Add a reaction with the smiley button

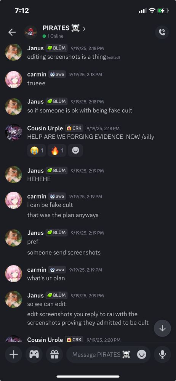[75, 150]
